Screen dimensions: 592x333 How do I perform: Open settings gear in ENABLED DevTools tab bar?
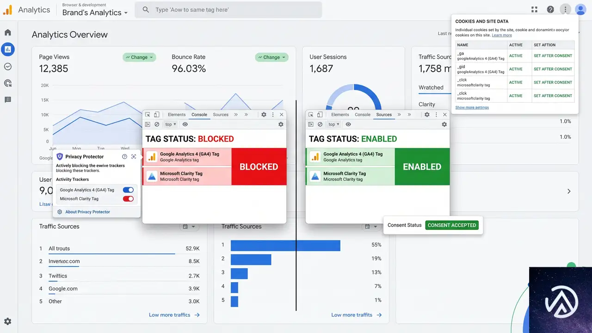[x=427, y=115]
